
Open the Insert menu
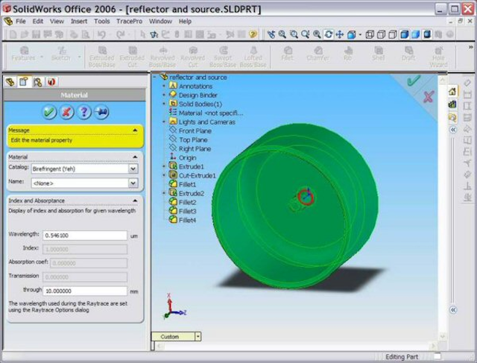(79, 22)
